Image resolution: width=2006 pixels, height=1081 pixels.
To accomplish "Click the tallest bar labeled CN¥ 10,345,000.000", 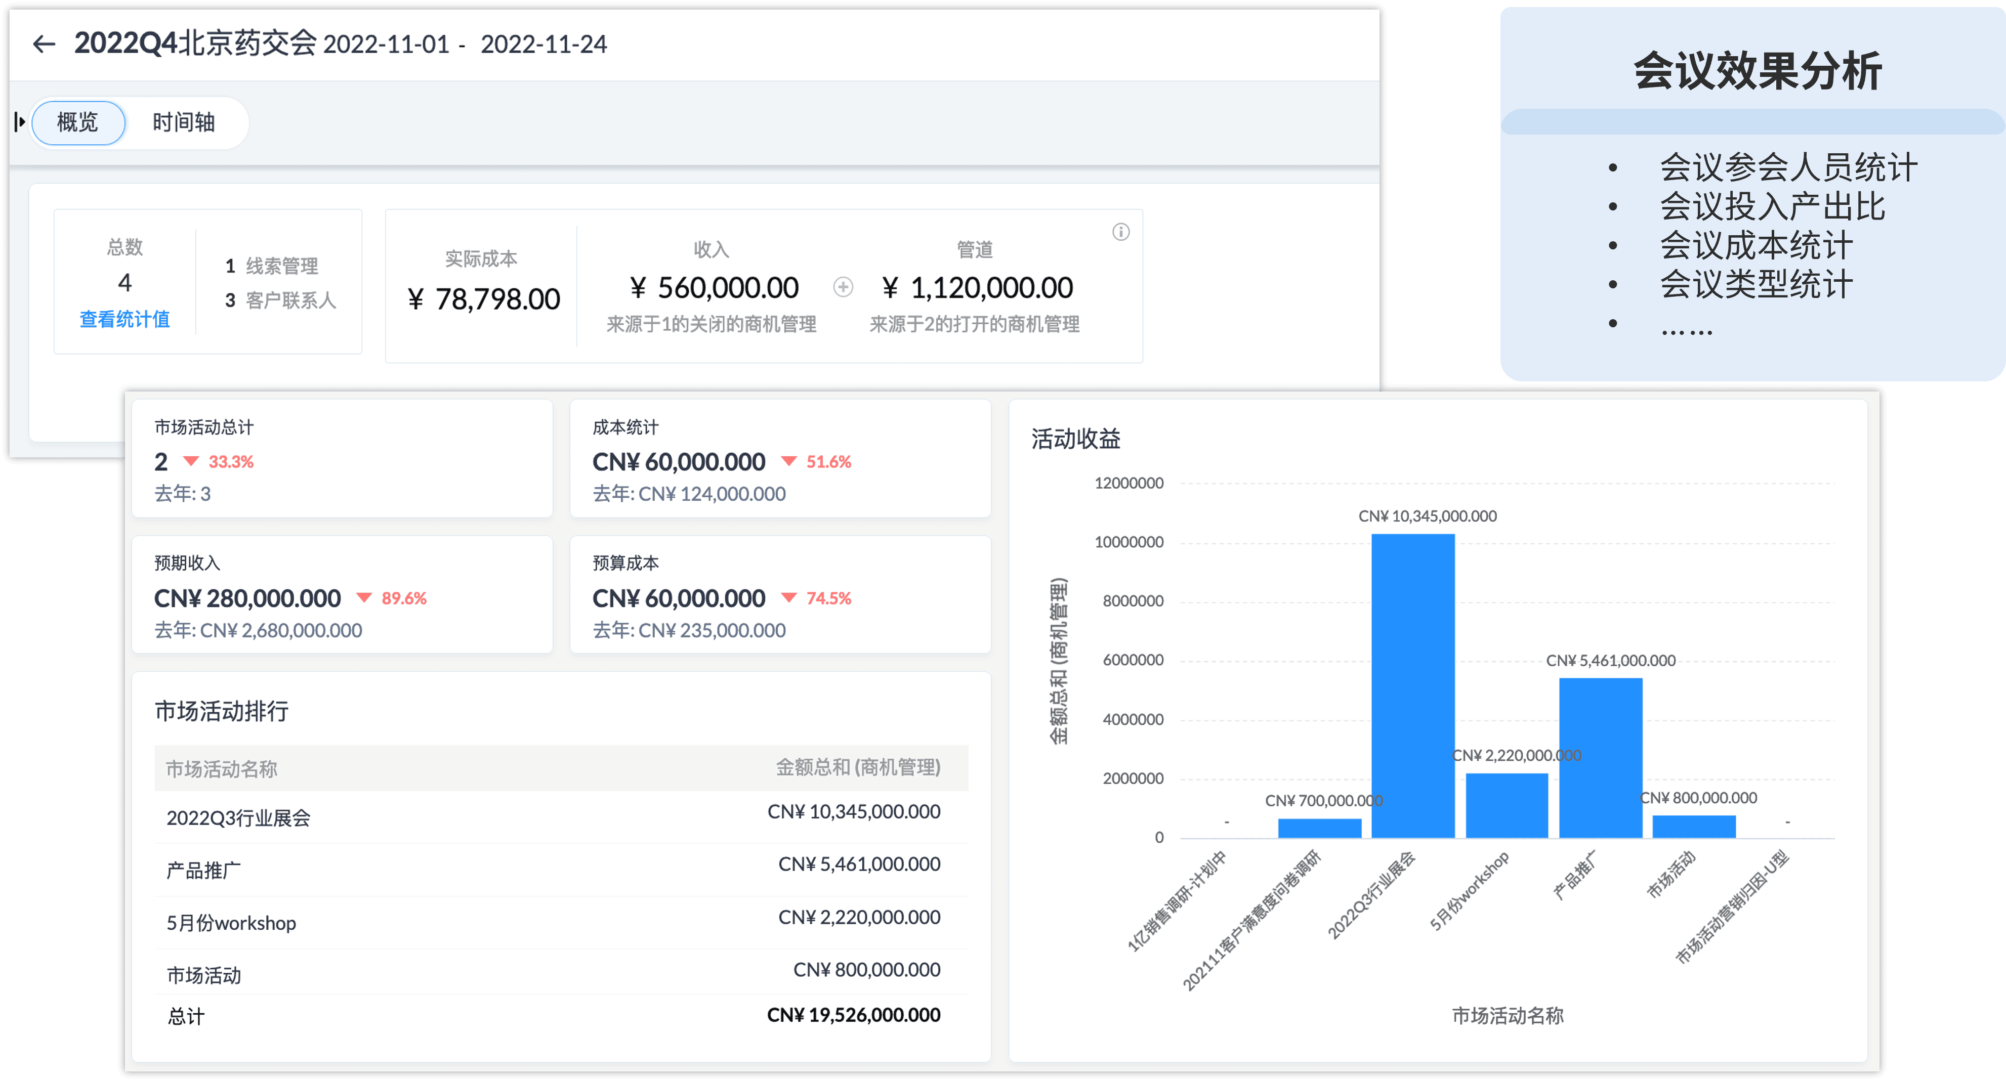I will coord(1412,685).
